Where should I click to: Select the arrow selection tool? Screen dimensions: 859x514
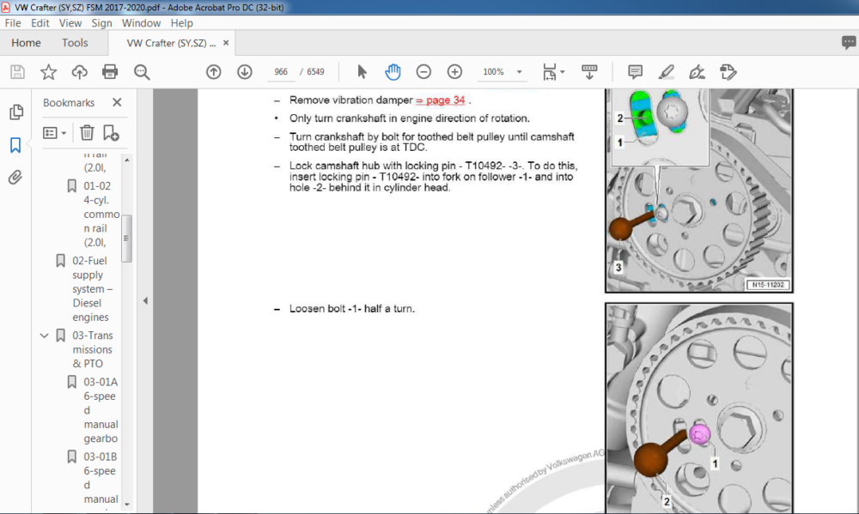point(362,72)
